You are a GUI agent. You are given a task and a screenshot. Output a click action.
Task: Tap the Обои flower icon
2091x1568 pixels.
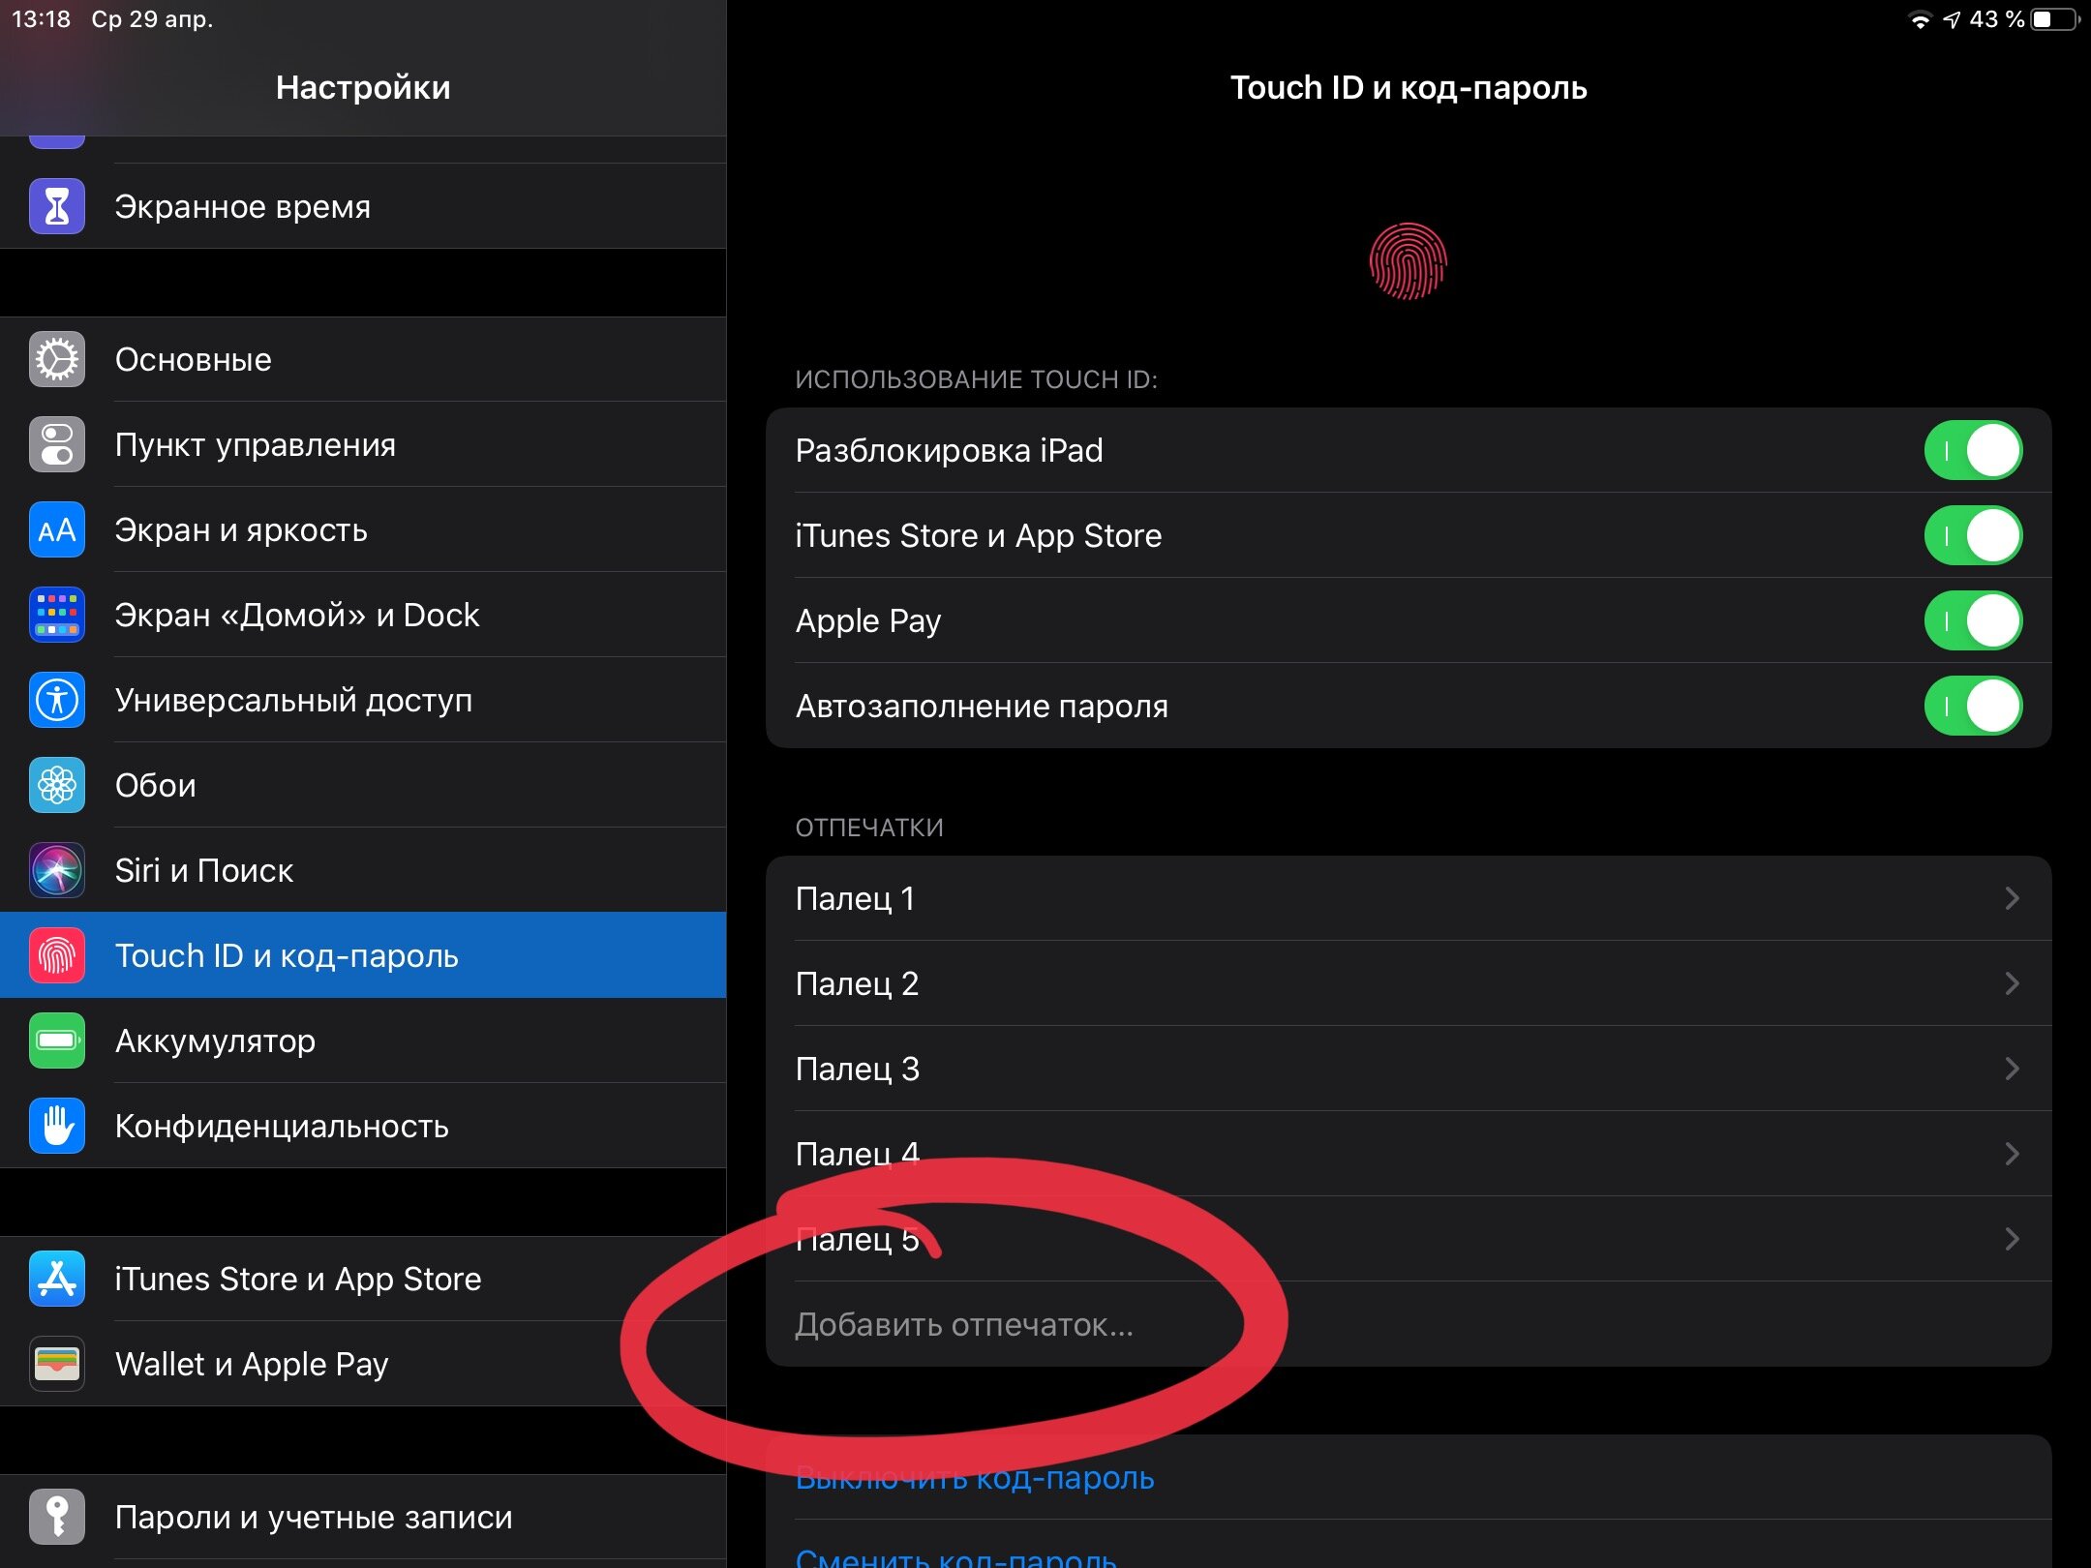(x=57, y=786)
